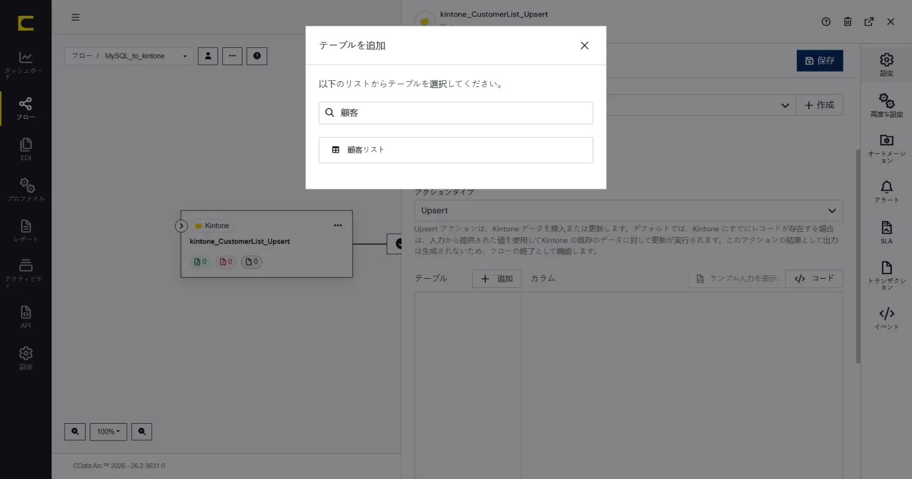Image resolution: width=912 pixels, height=479 pixels.
Task: Zoom in on the flow canvas
Action: click(x=75, y=432)
